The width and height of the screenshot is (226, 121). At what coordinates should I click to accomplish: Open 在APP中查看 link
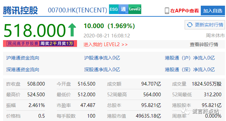coord(185,11)
